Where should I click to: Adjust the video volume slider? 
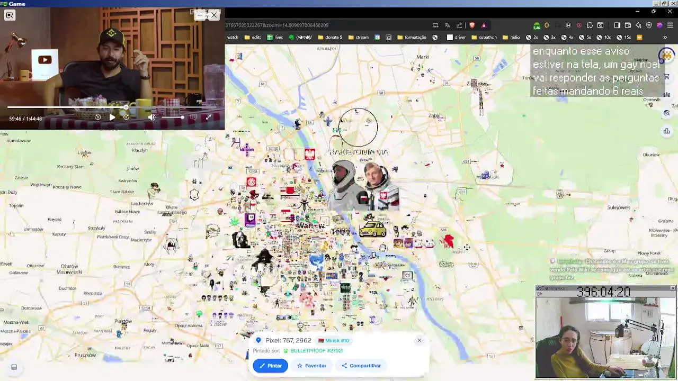[x=172, y=117]
